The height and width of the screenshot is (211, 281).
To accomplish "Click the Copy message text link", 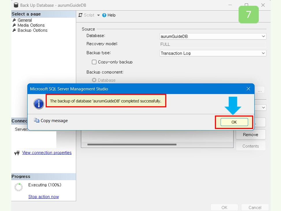I will coord(54,121).
